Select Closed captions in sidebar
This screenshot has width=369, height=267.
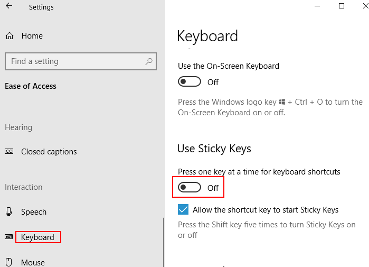[x=49, y=152]
